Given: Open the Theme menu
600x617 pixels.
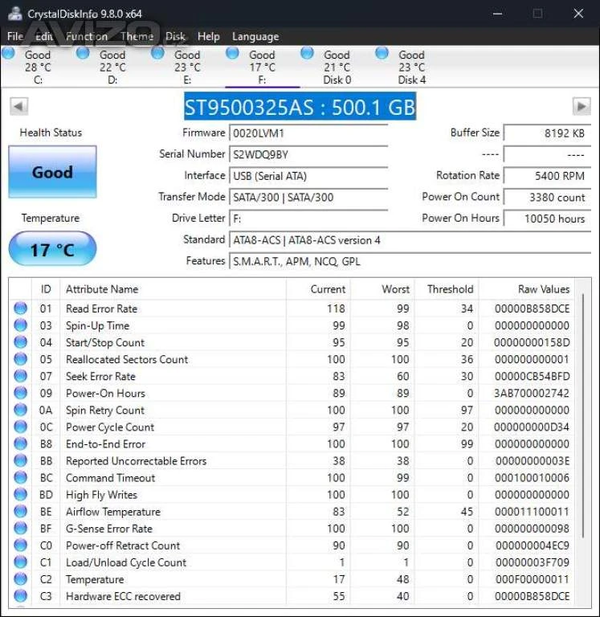Looking at the screenshot, I should (137, 36).
